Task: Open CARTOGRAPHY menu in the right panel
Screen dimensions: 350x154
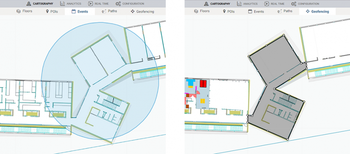Action: pyautogui.click(x=217, y=3)
